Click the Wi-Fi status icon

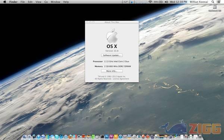[150, 2]
